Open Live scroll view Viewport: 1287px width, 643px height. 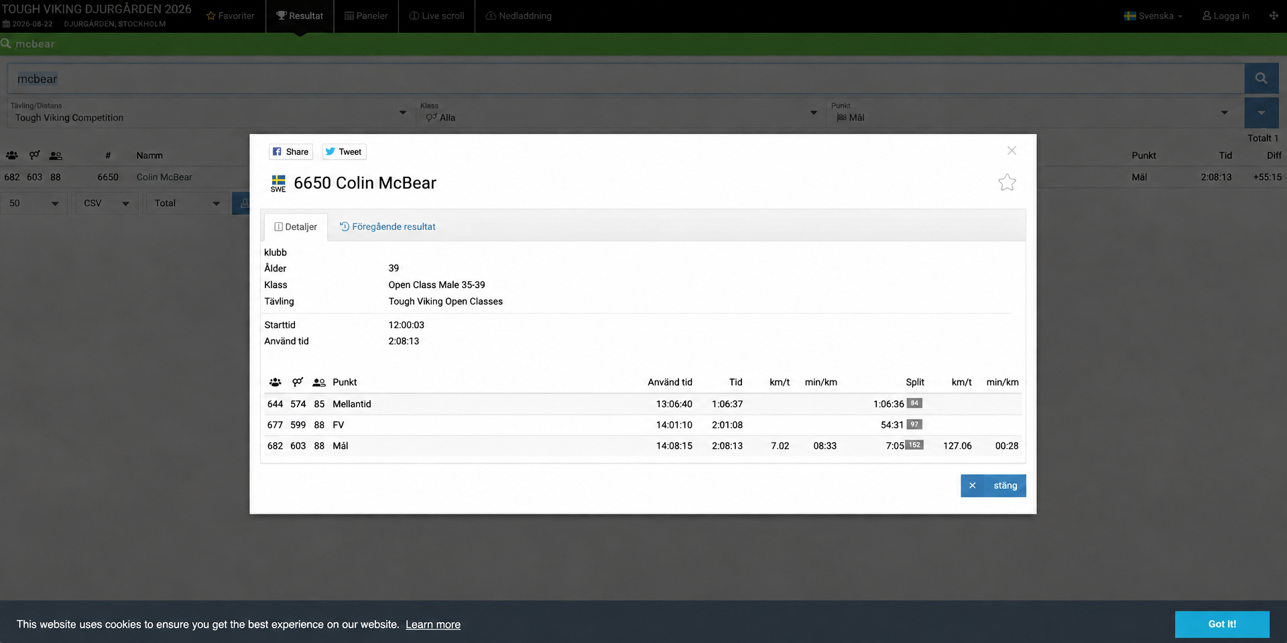[436, 16]
